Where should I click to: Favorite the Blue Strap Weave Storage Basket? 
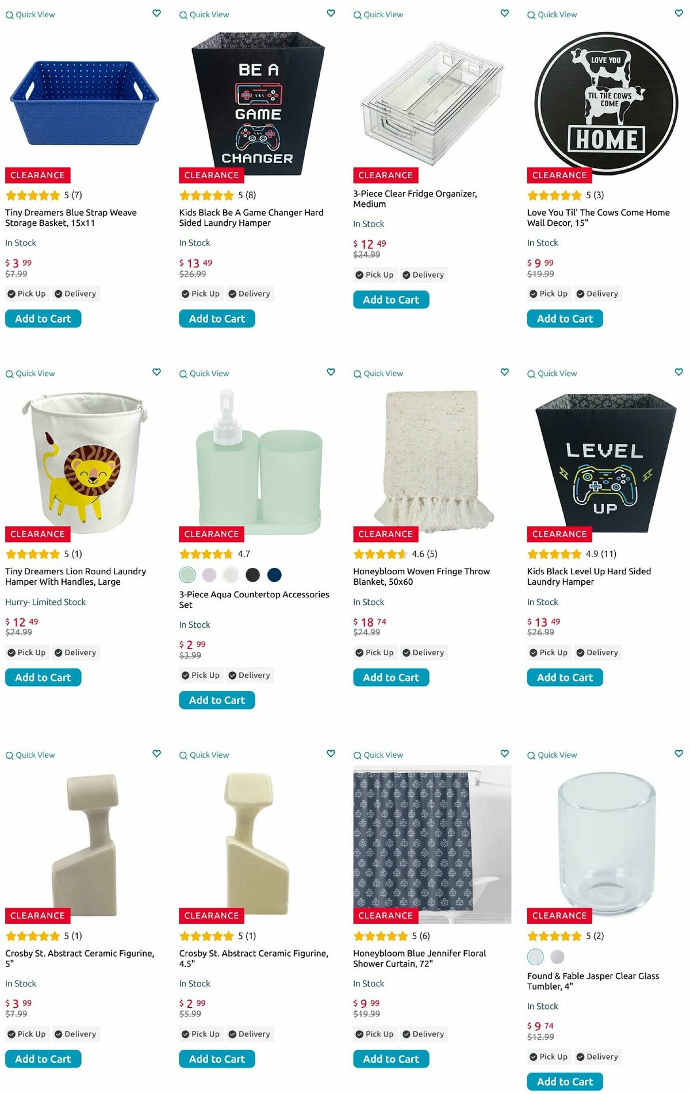pyautogui.click(x=156, y=13)
